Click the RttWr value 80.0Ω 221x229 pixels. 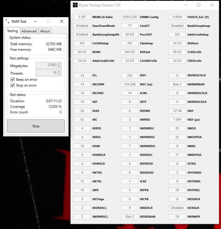(x=82, y=52)
